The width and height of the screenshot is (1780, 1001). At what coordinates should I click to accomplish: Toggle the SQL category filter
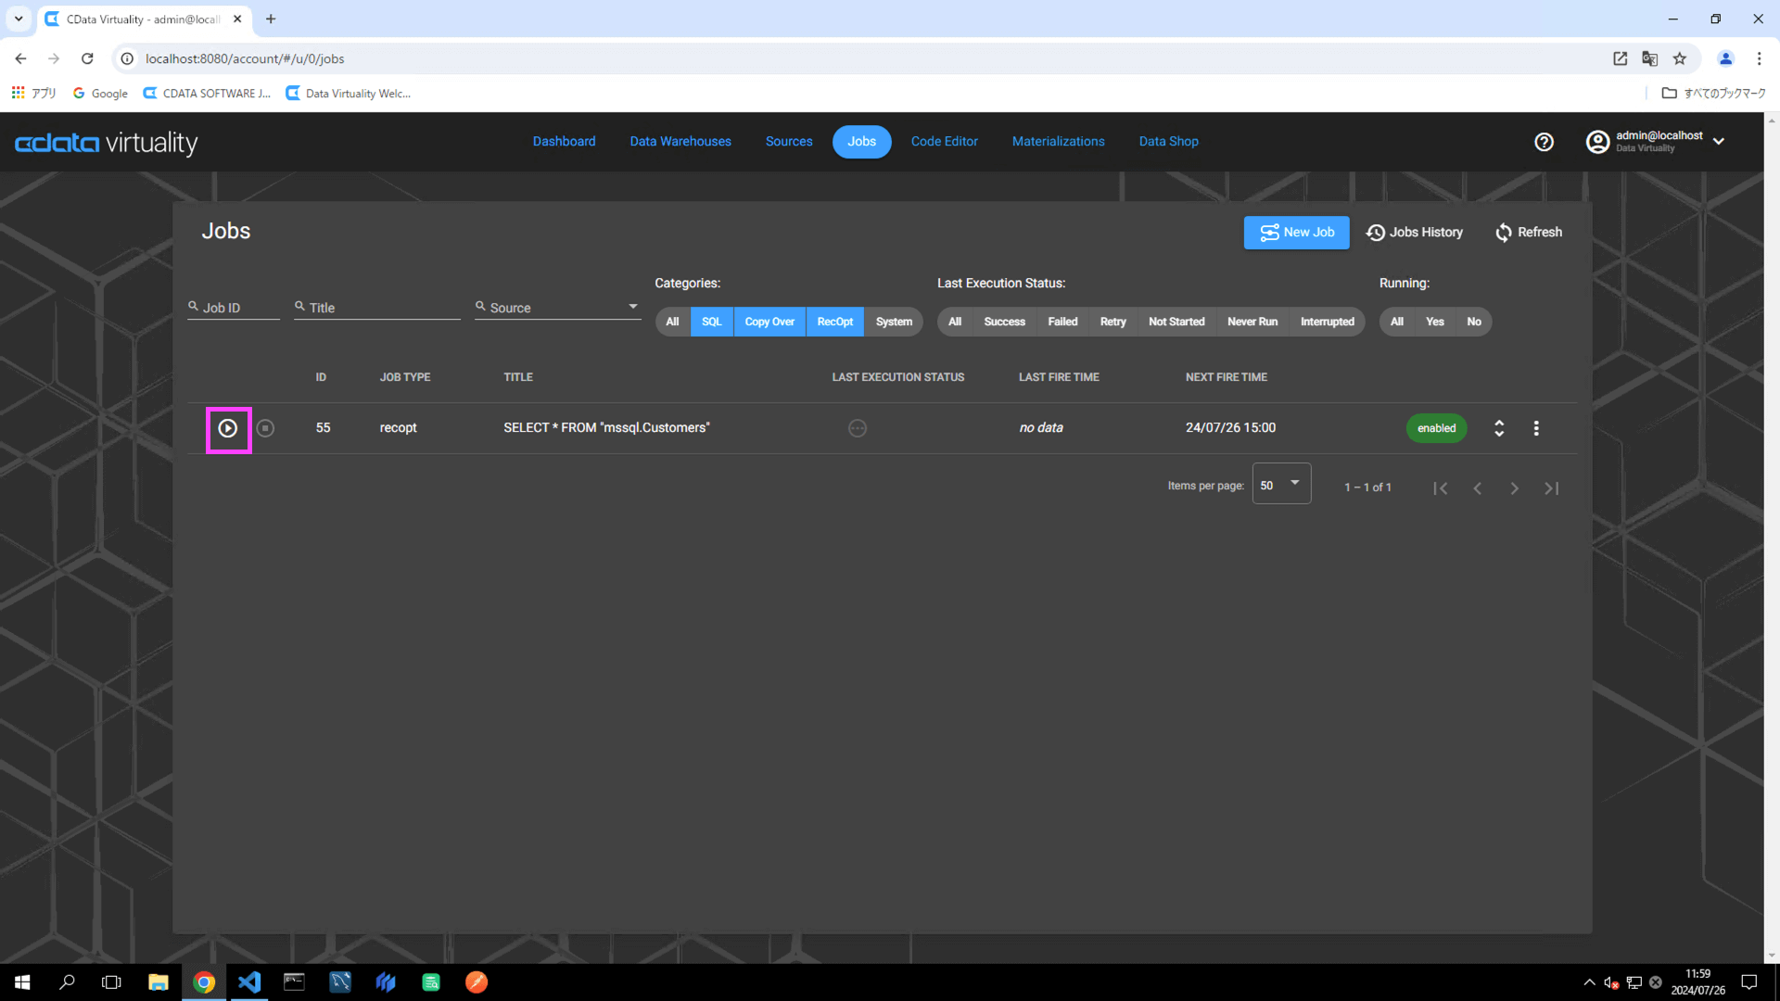711,322
